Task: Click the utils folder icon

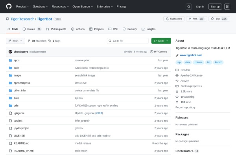Action: [10, 106]
